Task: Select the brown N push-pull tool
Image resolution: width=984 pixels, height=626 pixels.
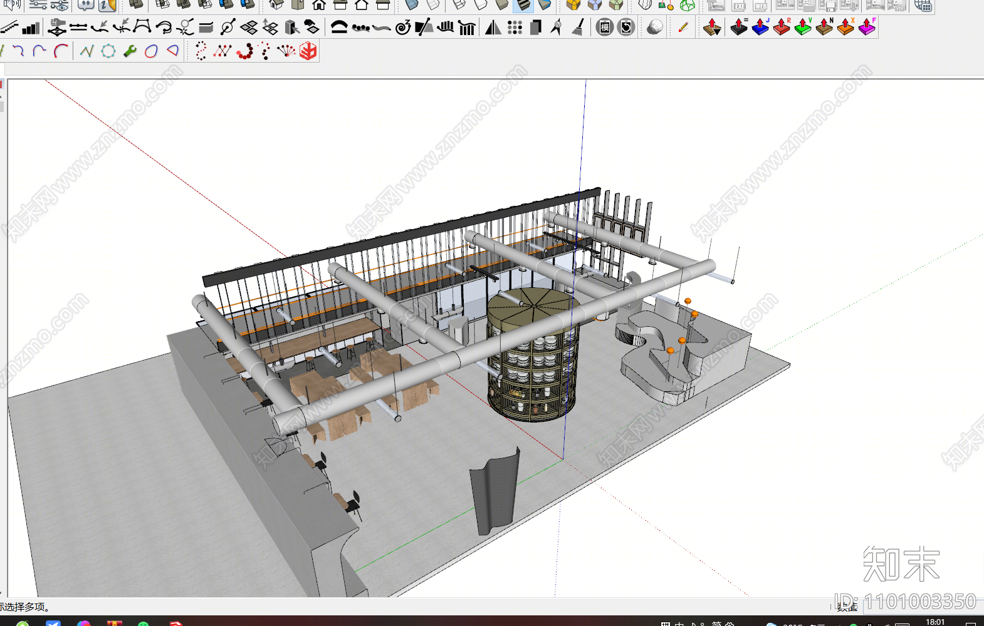Action: point(824,27)
